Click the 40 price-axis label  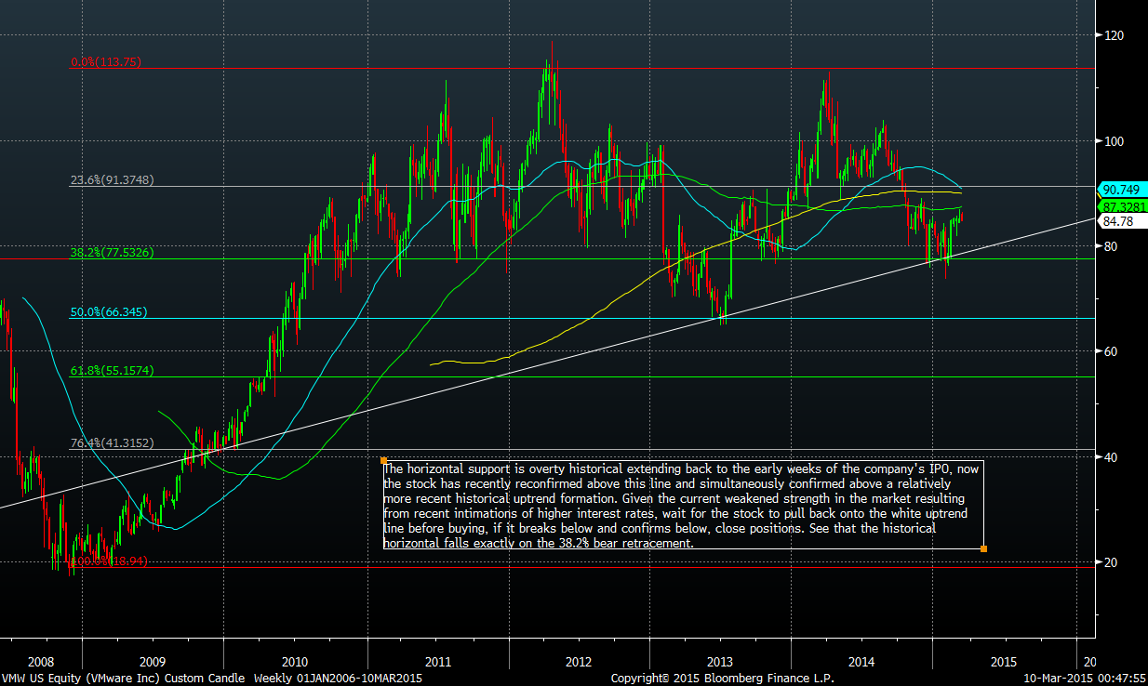coord(1112,457)
